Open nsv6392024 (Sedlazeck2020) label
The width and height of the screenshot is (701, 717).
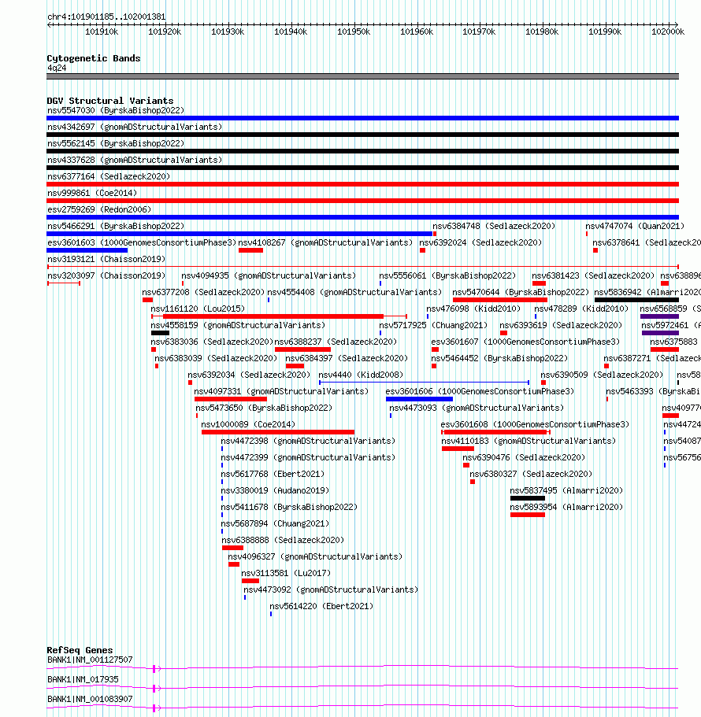click(x=480, y=242)
